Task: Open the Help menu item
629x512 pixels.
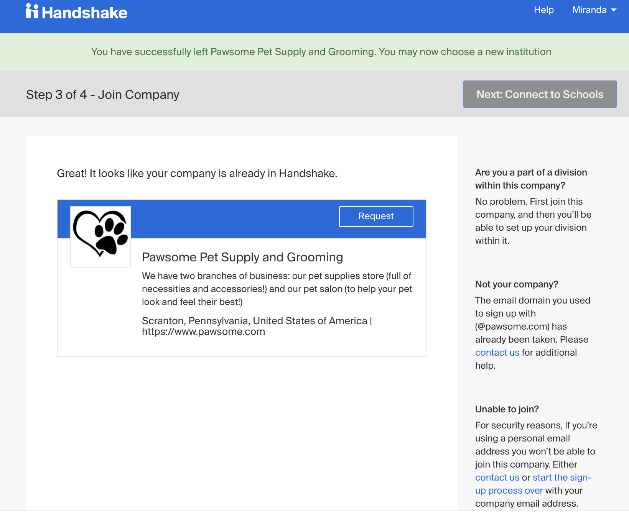Action: [544, 10]
